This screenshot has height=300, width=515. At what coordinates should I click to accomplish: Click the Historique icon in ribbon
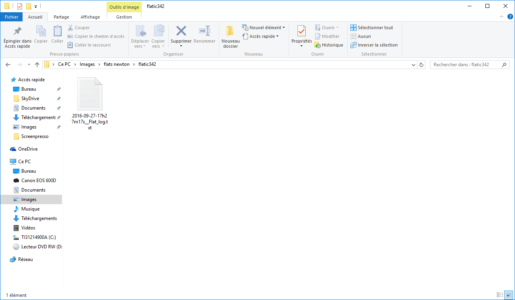(318, 45)
